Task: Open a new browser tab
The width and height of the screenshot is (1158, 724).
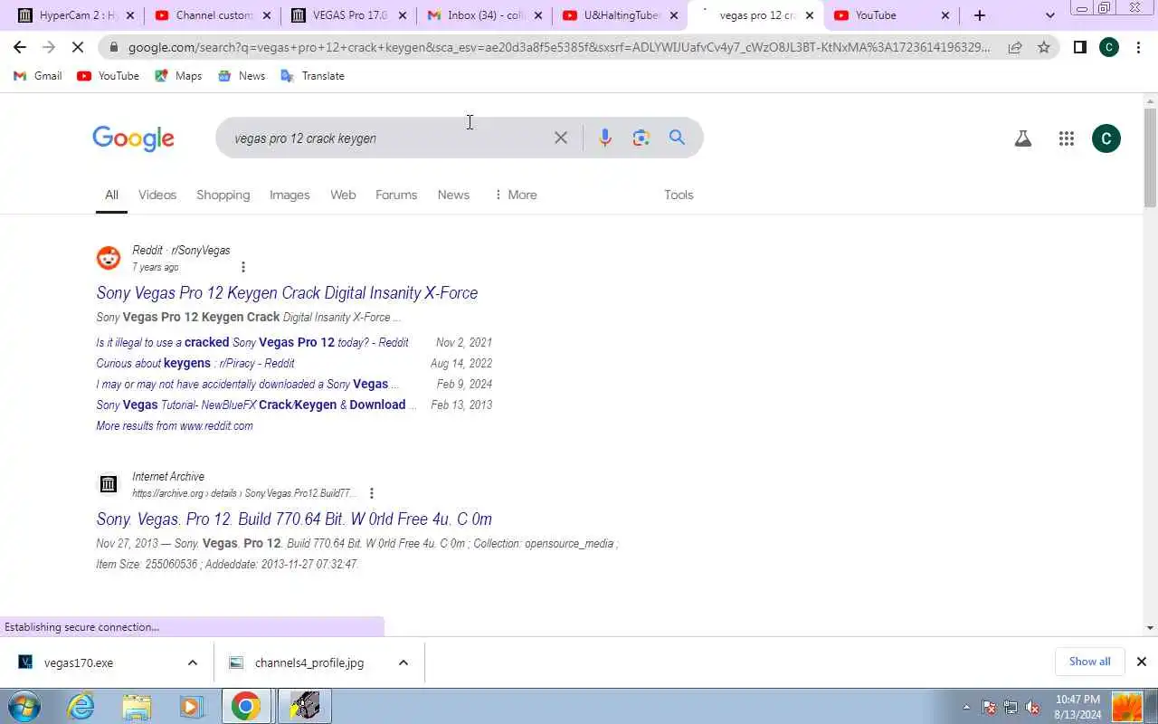Action: tap(980, 15)
